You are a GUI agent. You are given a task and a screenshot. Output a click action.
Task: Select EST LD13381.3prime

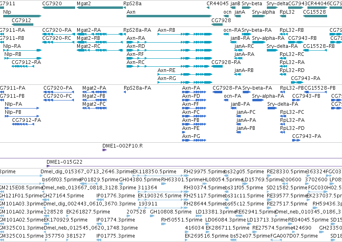(216, 212)
